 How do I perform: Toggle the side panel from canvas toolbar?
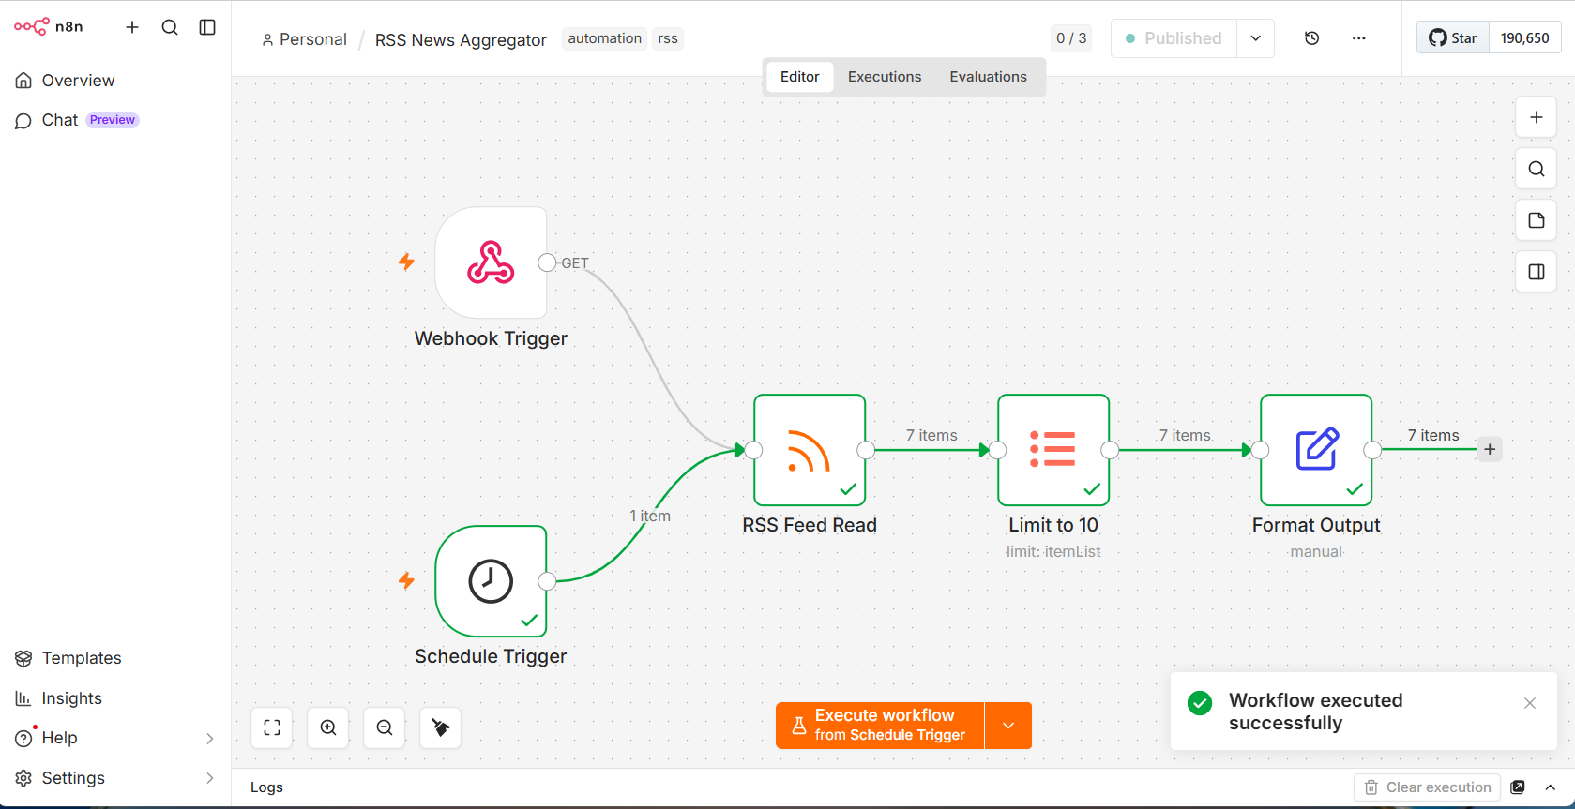pos(1537,272)
